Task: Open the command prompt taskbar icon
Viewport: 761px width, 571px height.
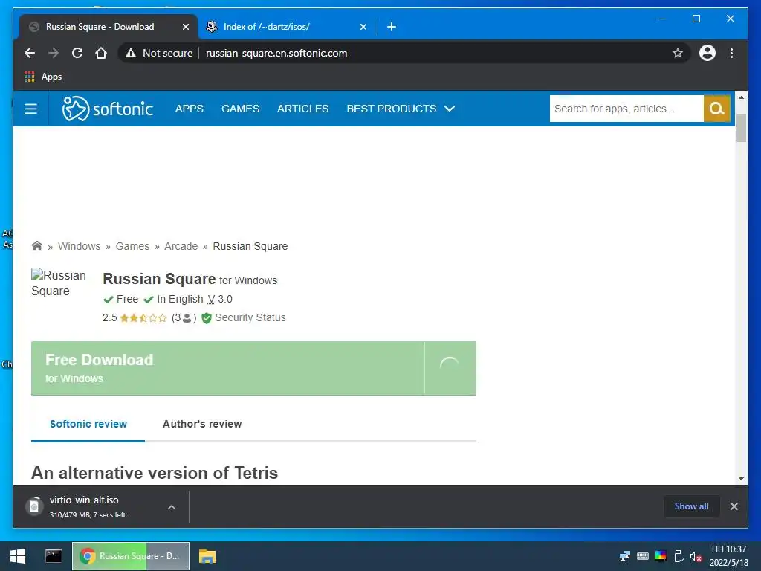Action: tap(54, 556)
